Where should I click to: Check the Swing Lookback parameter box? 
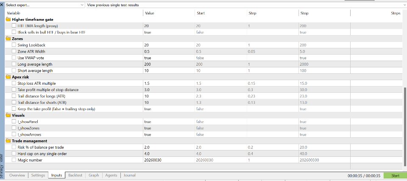click(14, 45)
